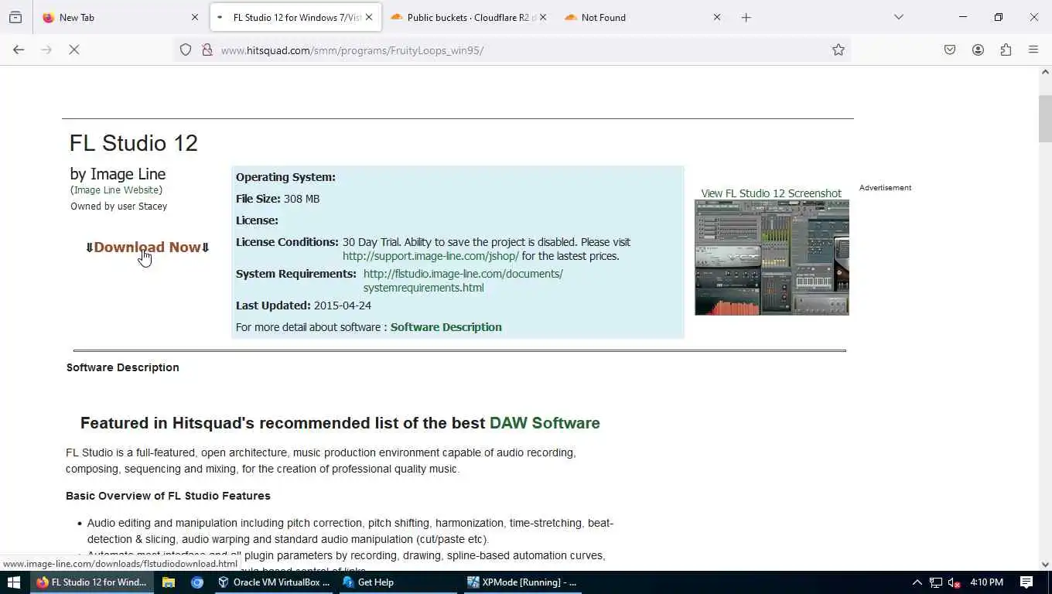Open the taskbar clock showing 4:10 PM
This screenshot has height=594, width=1052.
[x=986, y=582]
